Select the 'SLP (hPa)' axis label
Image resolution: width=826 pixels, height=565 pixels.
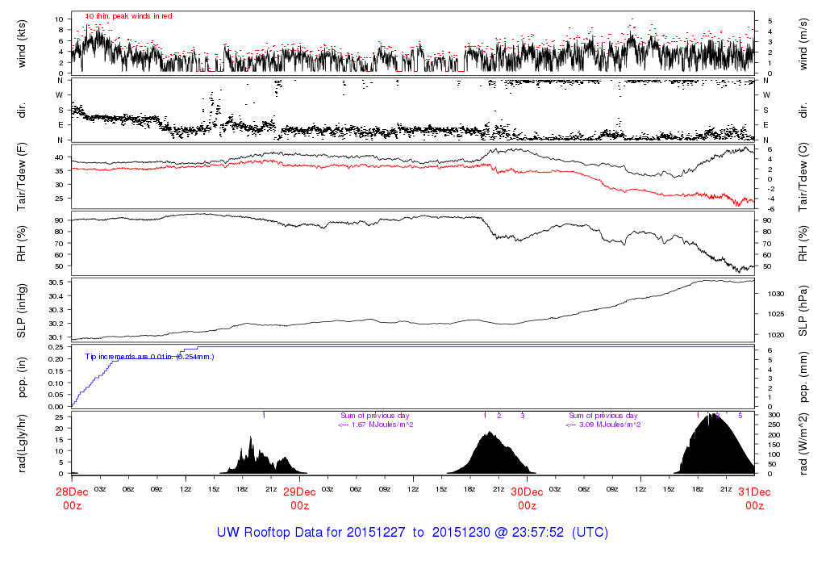[804, 310]
